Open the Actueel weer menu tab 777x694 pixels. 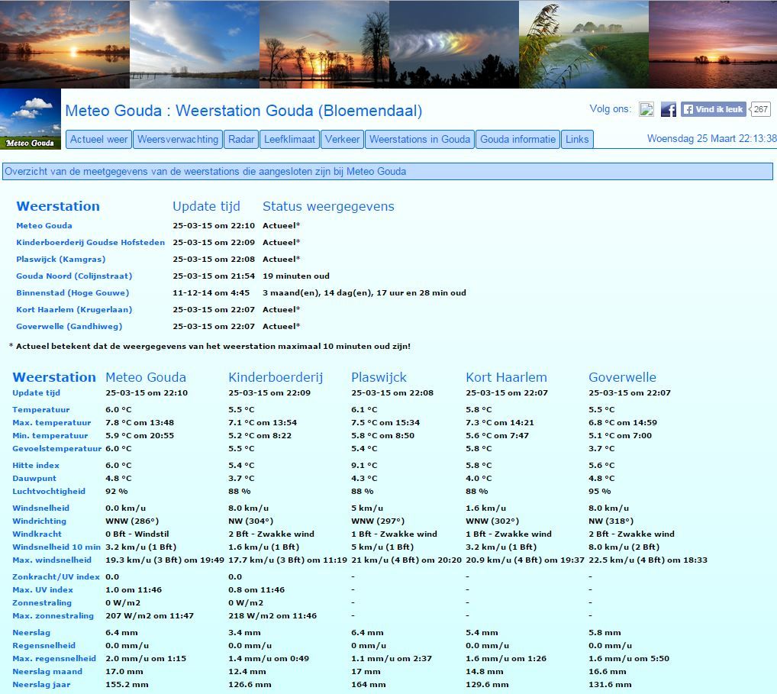point(98,139)
